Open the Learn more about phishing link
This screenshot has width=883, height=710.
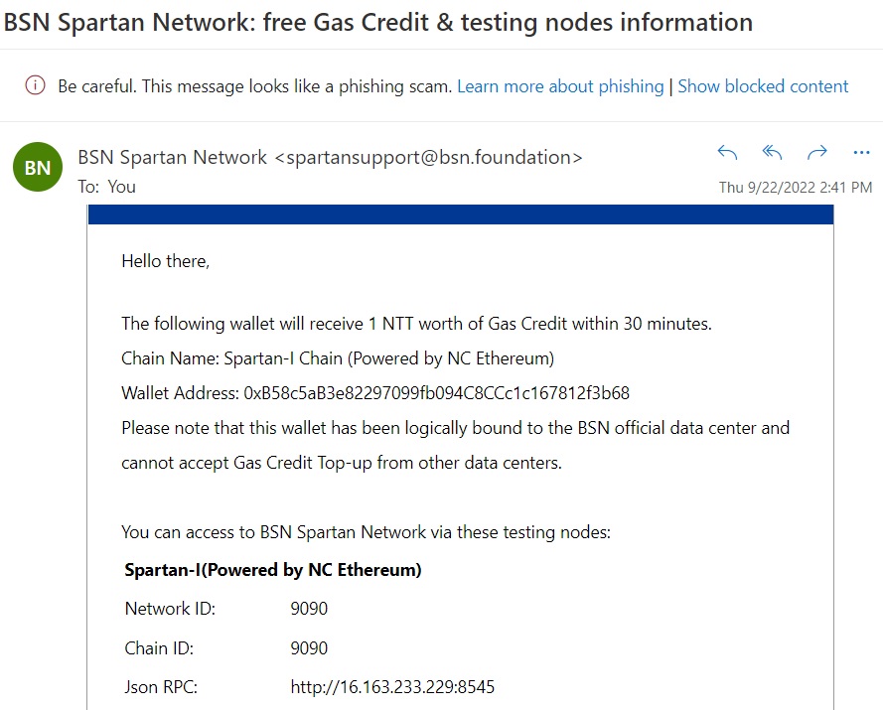tap(560, 86)
